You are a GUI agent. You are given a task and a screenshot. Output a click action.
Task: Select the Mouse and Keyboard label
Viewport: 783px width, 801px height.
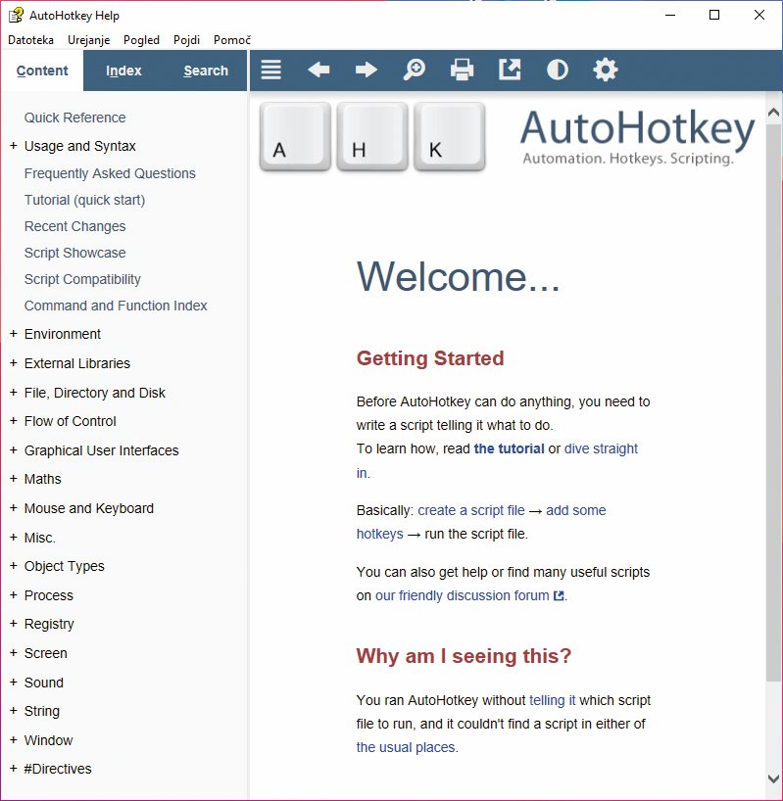click(89, 508)
